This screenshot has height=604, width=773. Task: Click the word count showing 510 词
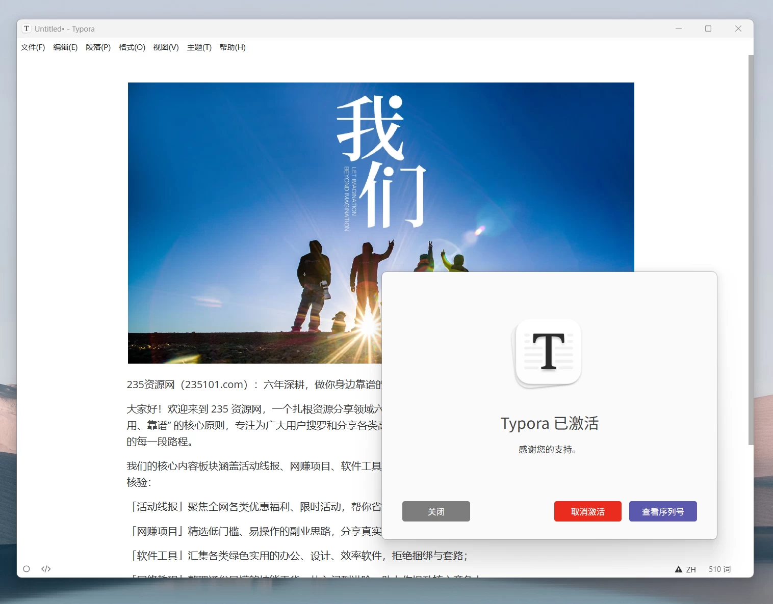(719, 569)
